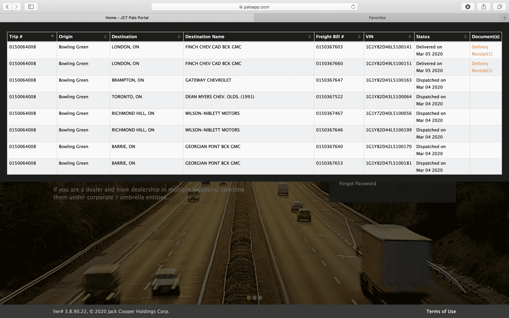Viewport: 509px width, 318px height.
Task: Click Safari back navigation arrow
Action: pos(7,7)
